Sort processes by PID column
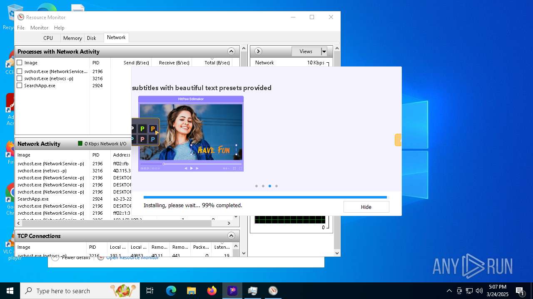 click(x=100, y=63)
